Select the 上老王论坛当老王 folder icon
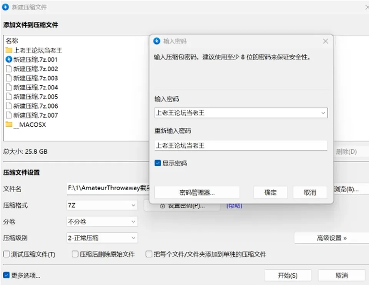The width and height of the screenshot is (369, 285). pyautogui.click(x=9, y=50)
